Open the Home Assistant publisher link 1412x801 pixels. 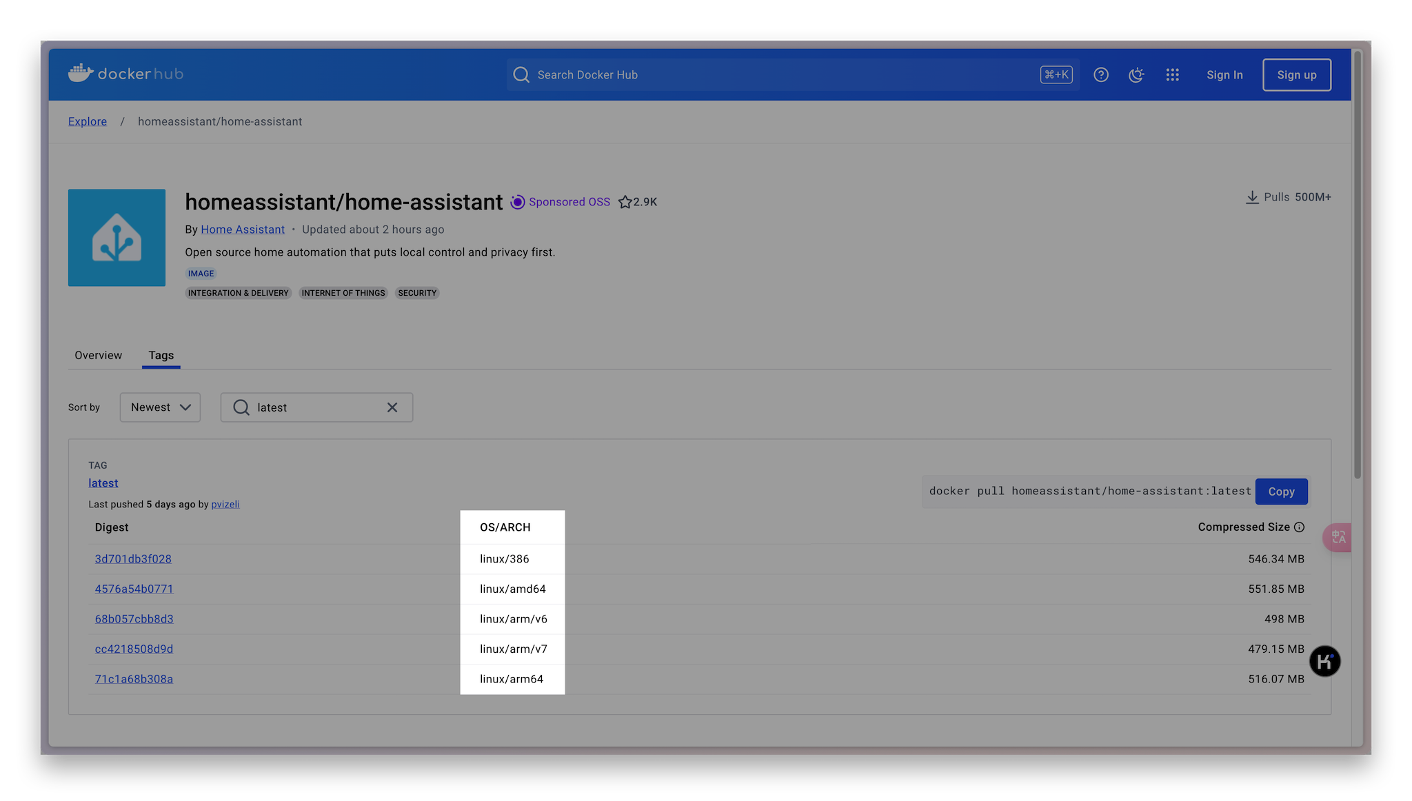pyautogui.click(x=243, y=230)
